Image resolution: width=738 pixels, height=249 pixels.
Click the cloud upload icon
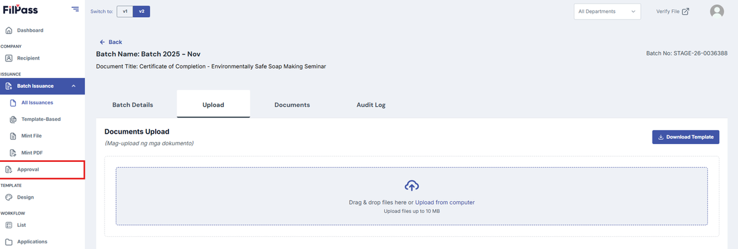pos(411,185)
